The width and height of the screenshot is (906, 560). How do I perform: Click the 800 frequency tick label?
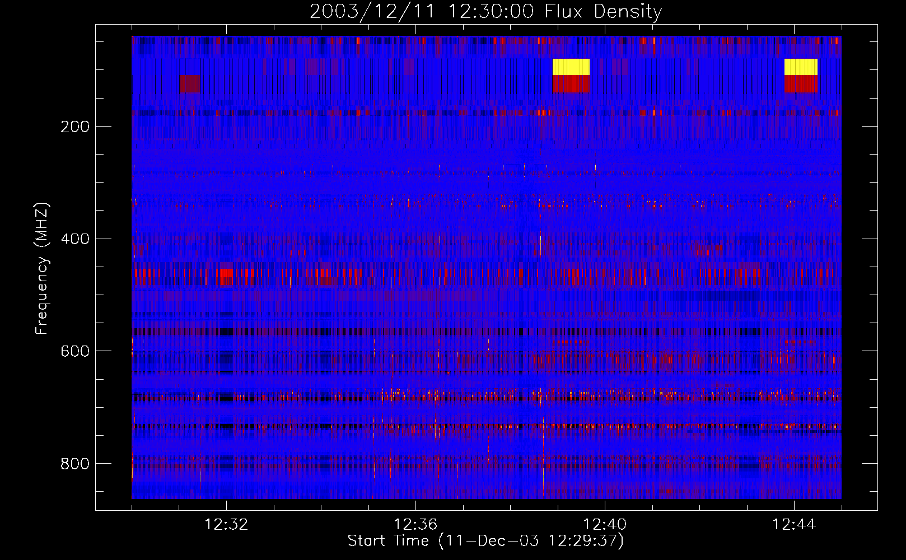75,464
